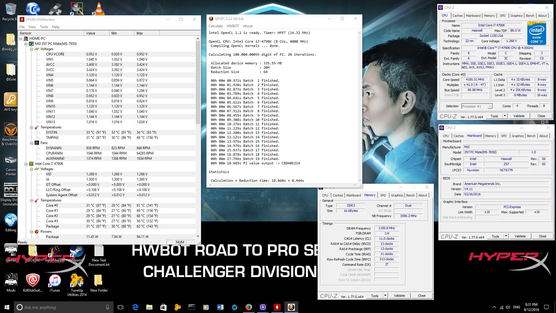556x313 pixels.
Task: Click HWMonitor scrollbar down arrow
Action: click(198, 236)
